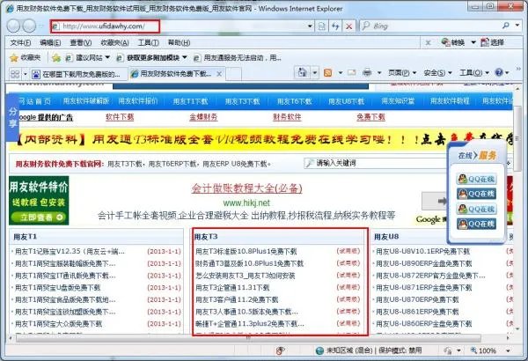Viewport: 528px width, 361px height.
Task: Click the 用友U8下载 navigation link
Action: (x=346, y=101)
